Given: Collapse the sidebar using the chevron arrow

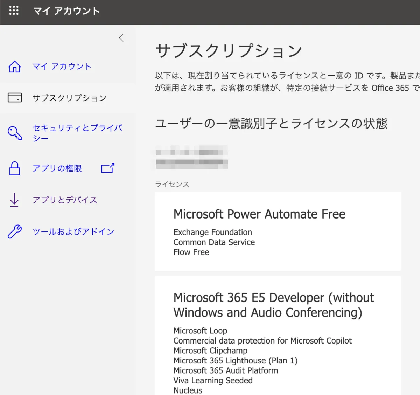Looking at the screenshot, I should tap(121, 38).
